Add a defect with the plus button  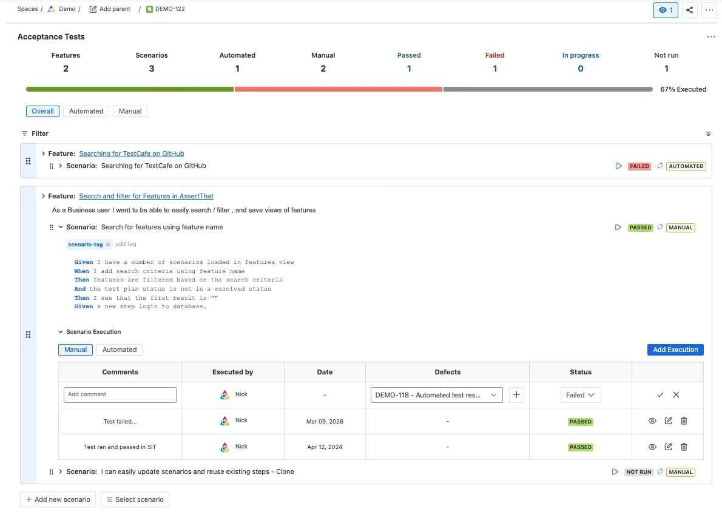516,395
